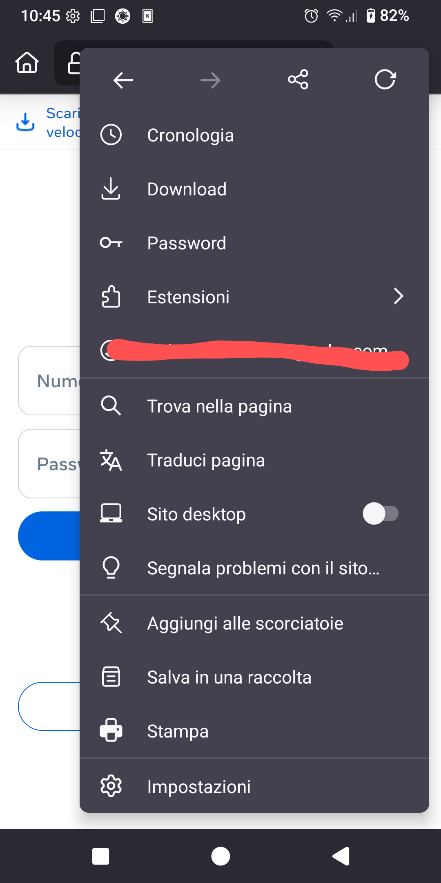Image resolution: width=441 pixels, height=883 pixels.
Task: Open Impostazioni settings
Action: point(199,787)
